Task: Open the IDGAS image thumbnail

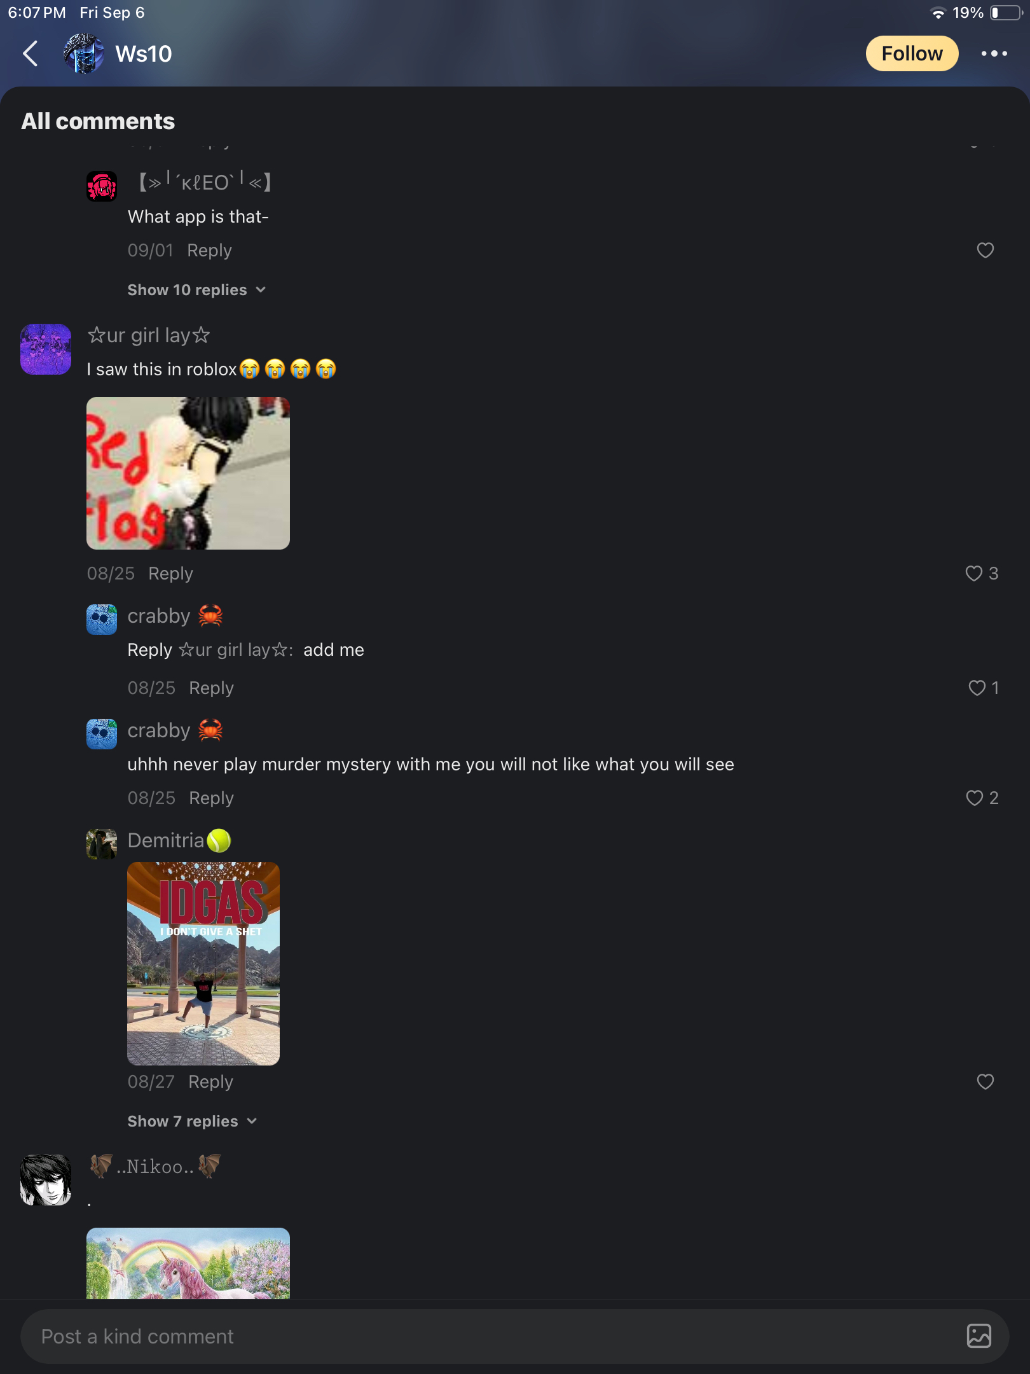Action: pyautogui.click(x=203, y=963)
